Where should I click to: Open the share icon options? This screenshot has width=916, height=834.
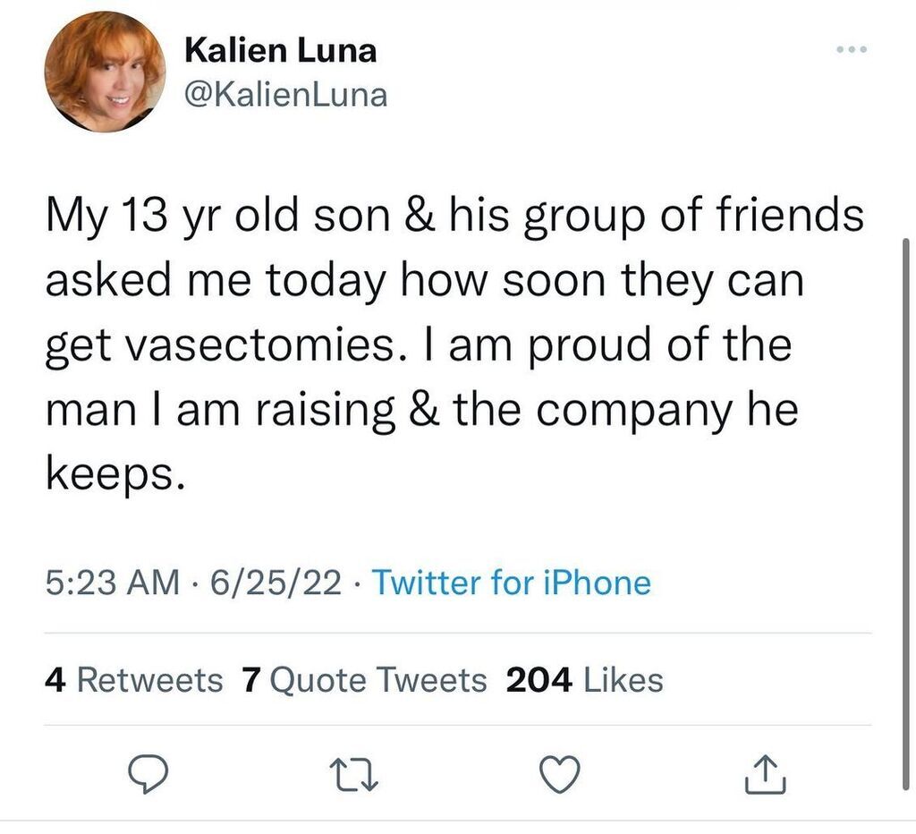click(766, 775)
